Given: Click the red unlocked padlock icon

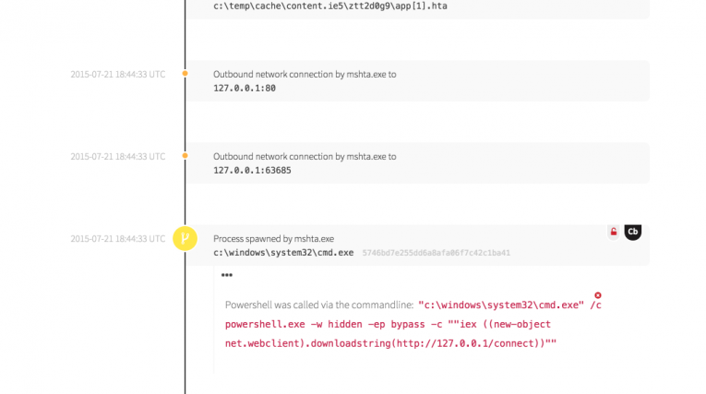Looking at the screenshot, I should pyautogui.click(x=613, y=233).
